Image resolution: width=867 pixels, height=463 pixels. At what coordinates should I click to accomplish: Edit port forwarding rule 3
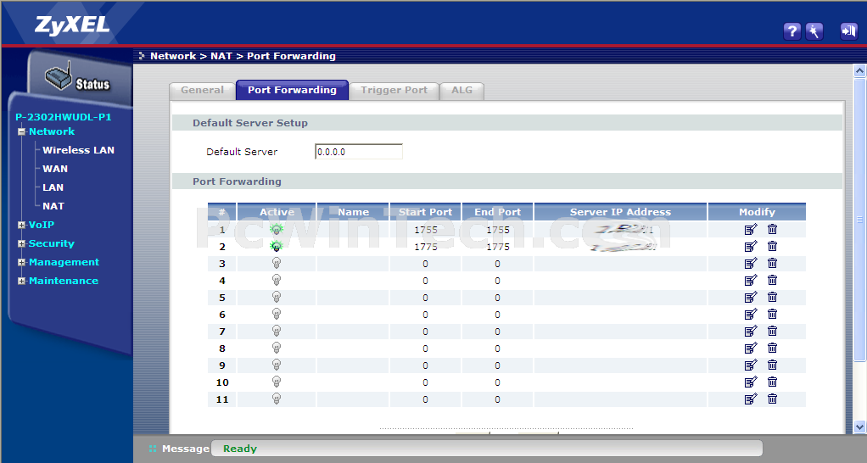(750, 264)
